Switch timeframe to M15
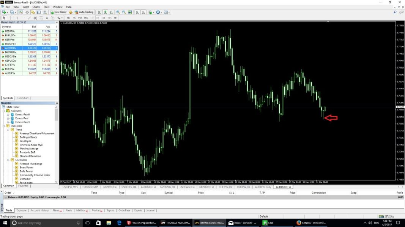This screenshot has width=405, height=227. point(80,18)
